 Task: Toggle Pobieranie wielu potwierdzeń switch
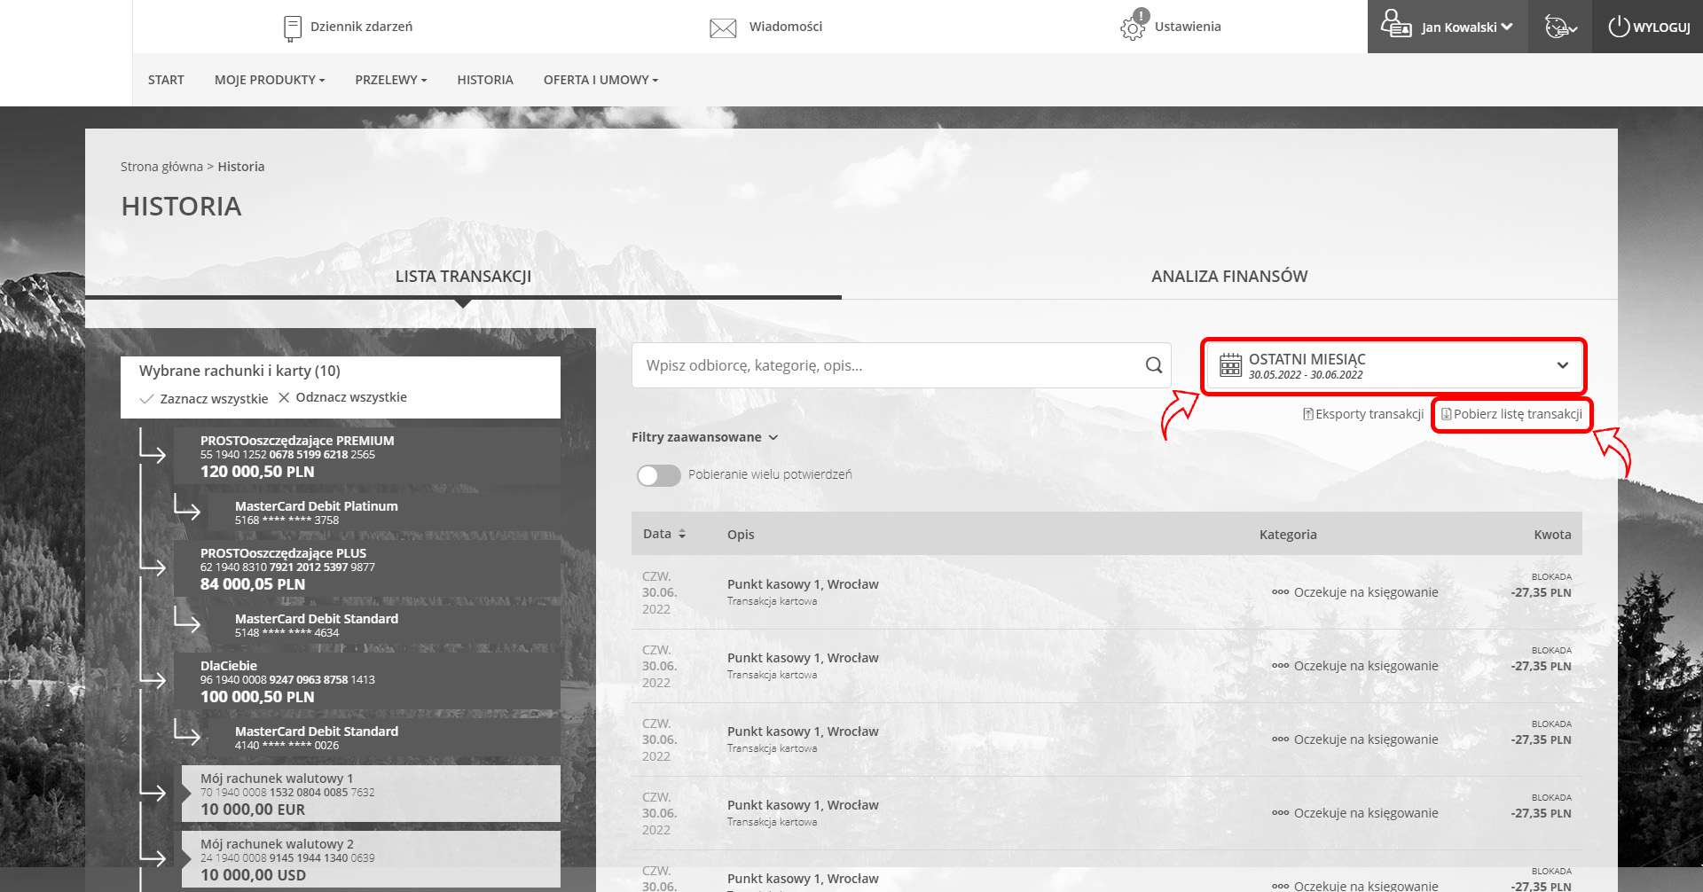(658, 475)
